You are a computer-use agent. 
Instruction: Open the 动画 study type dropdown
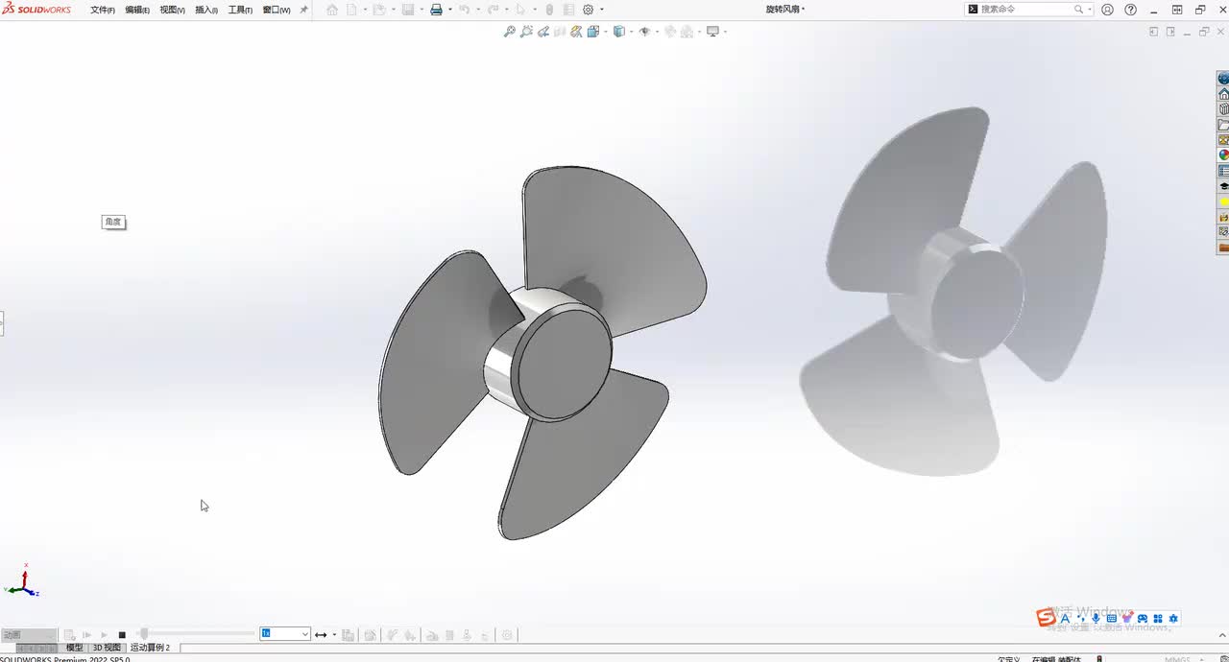pos(29,634)
